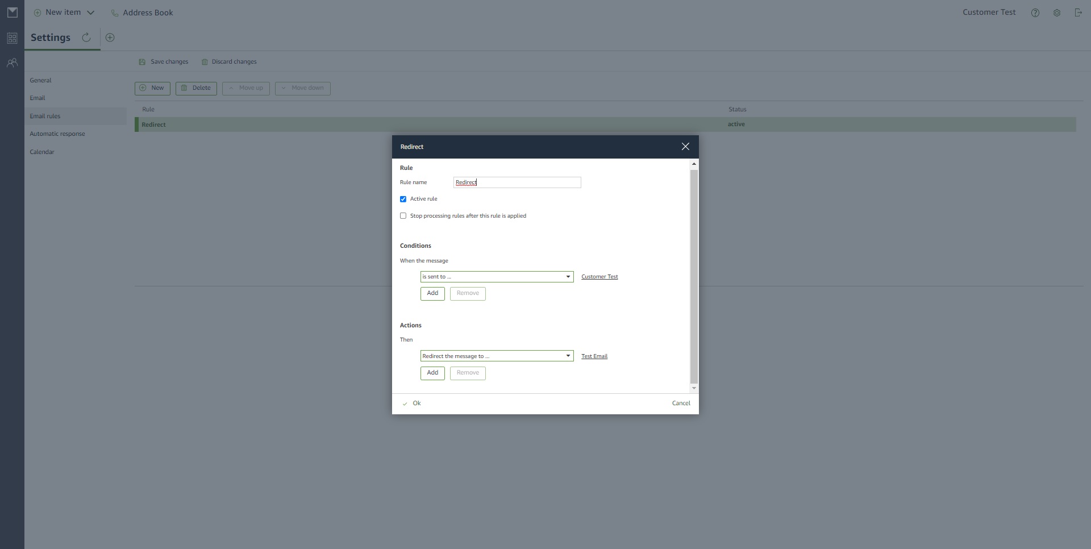Open the settings gear icon
Screen dimensions: 1091x549
(1057, 13)
